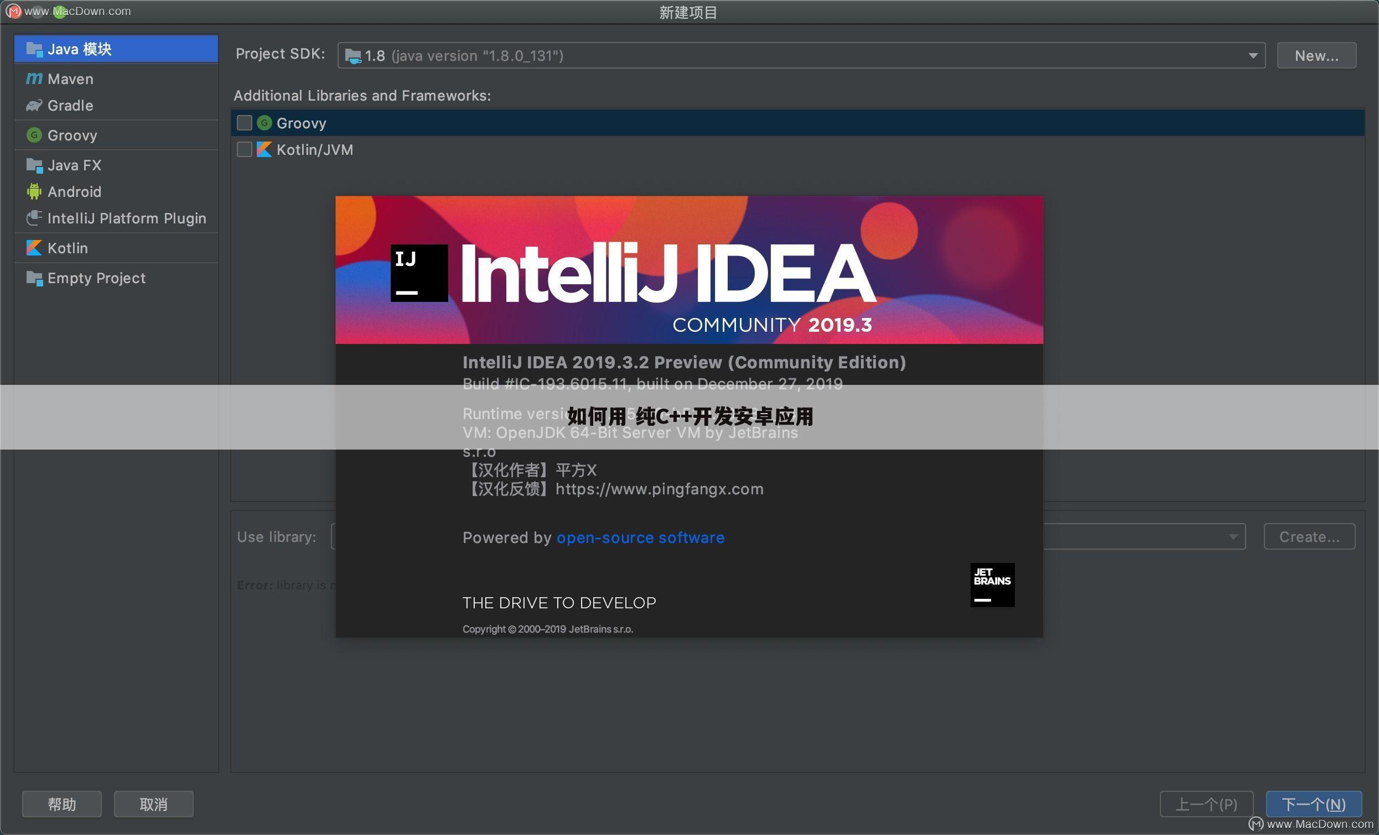Choose Android project type
Screen dimensions: 1379x835
116,192
